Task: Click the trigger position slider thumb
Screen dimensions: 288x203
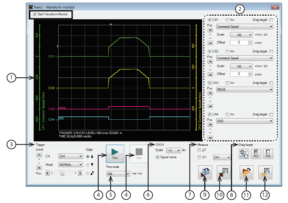Action: click(x=63, y=173)
